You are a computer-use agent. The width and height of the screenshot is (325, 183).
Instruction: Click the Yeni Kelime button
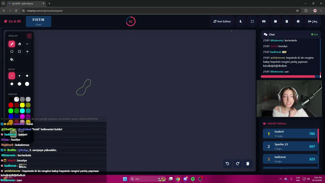[x=222, y=21]
